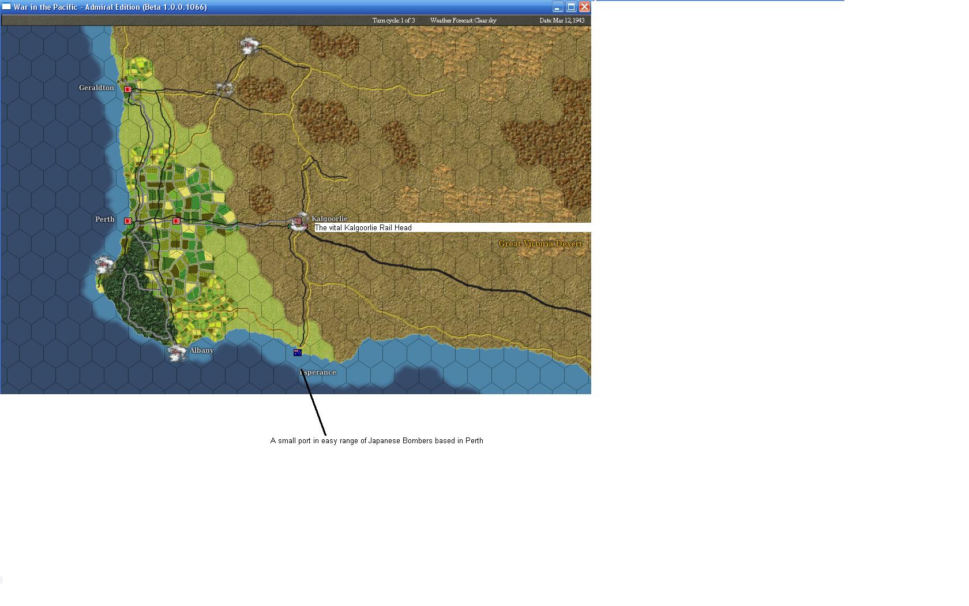The image size is (969, 606).
Task: Click the Geraldton map label
Action: point(96,88)
